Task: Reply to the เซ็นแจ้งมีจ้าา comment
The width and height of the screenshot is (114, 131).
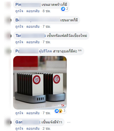Action: (33, 128)
